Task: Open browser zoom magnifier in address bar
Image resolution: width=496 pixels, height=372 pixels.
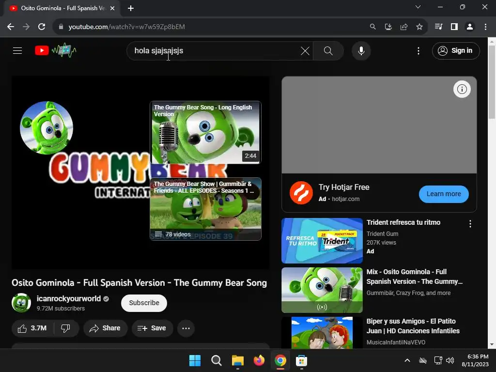Action: point(372,27)
